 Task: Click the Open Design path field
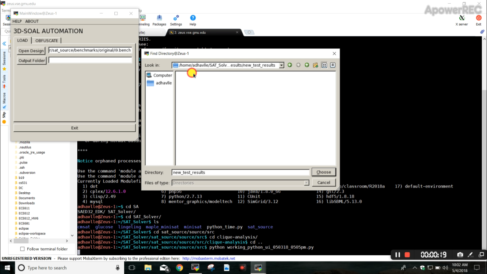click(90, 50)
